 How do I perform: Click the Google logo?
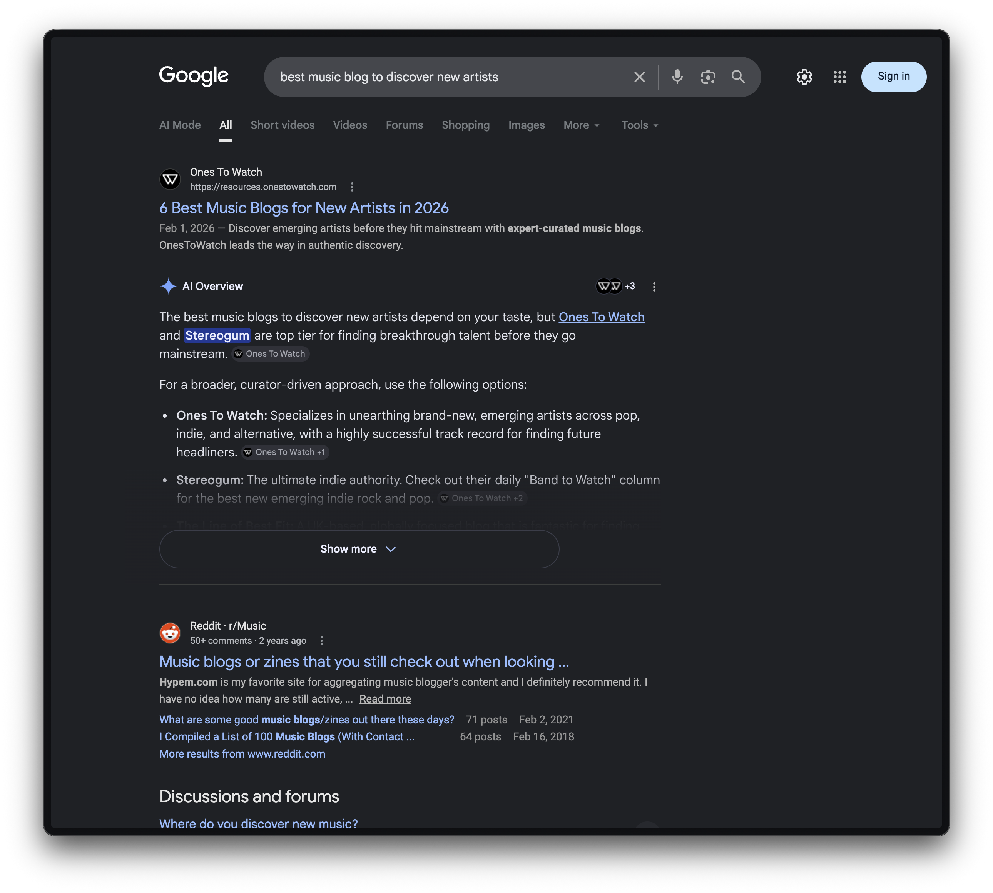pyautogui.click(x=194, y=76)
